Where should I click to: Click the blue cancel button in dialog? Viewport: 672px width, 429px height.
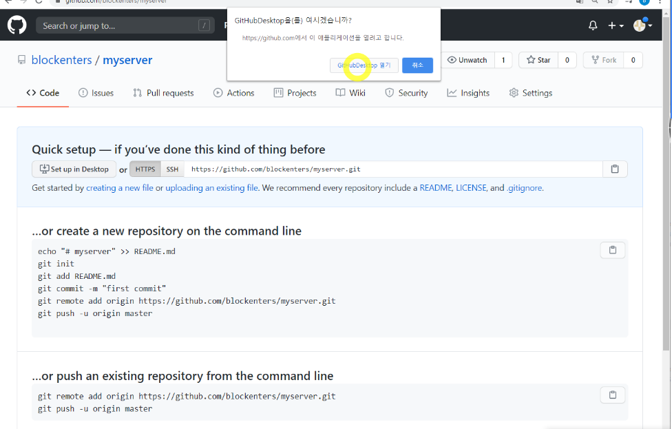pyautogui.click(x=417, y=65)
